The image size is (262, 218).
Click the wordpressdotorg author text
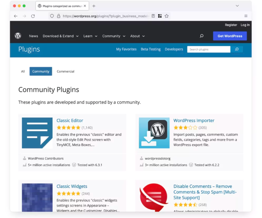pyautogui.click(x=158, y=158)
